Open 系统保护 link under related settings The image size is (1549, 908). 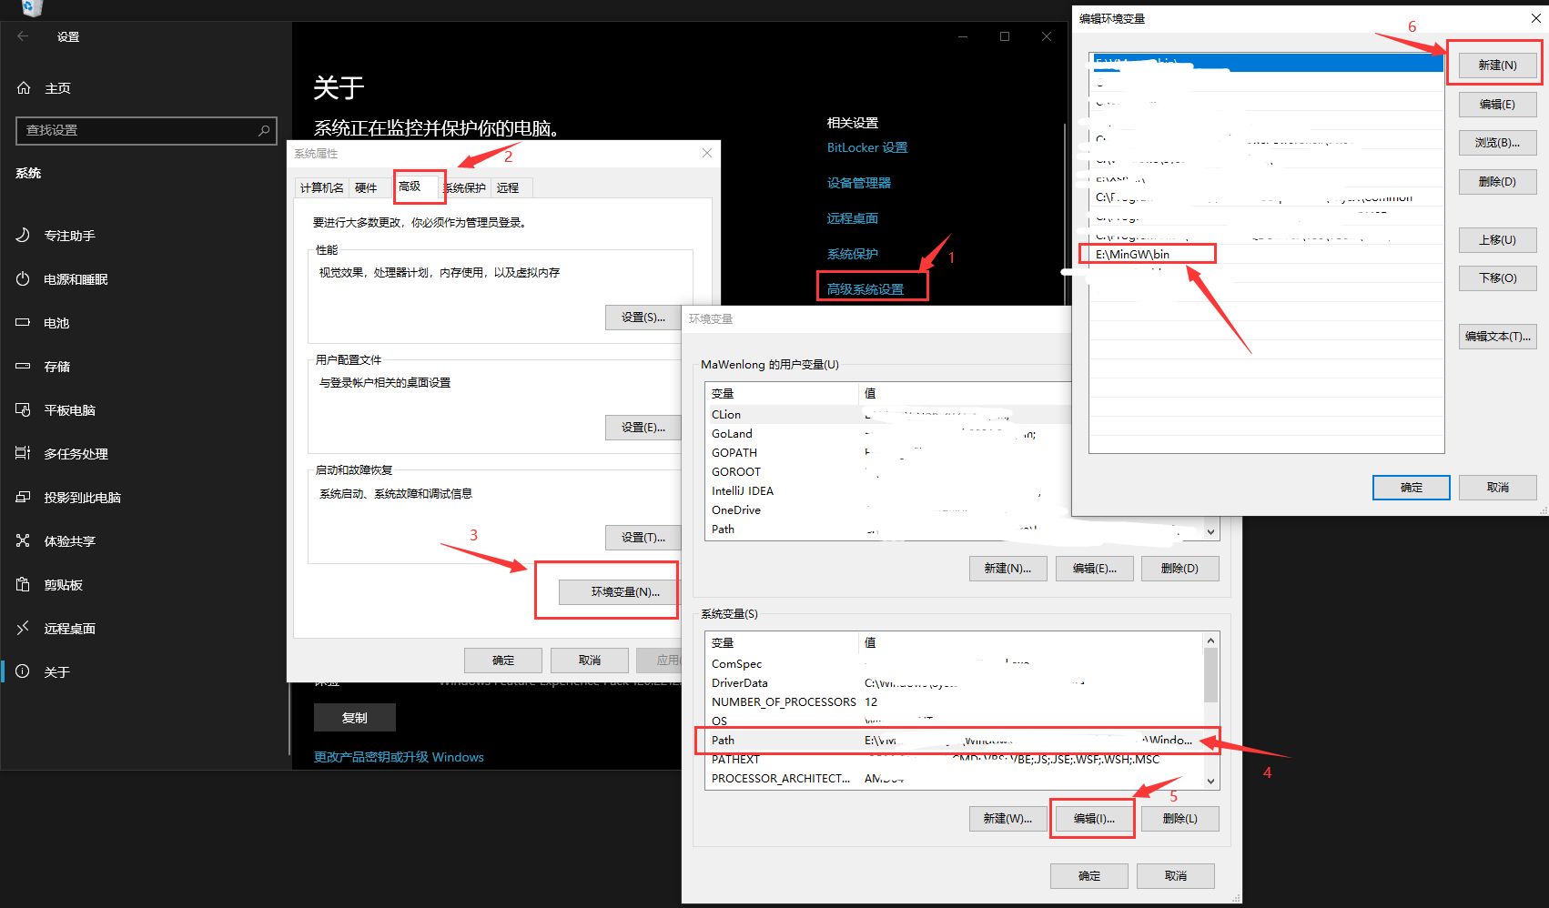click(852, 254)
